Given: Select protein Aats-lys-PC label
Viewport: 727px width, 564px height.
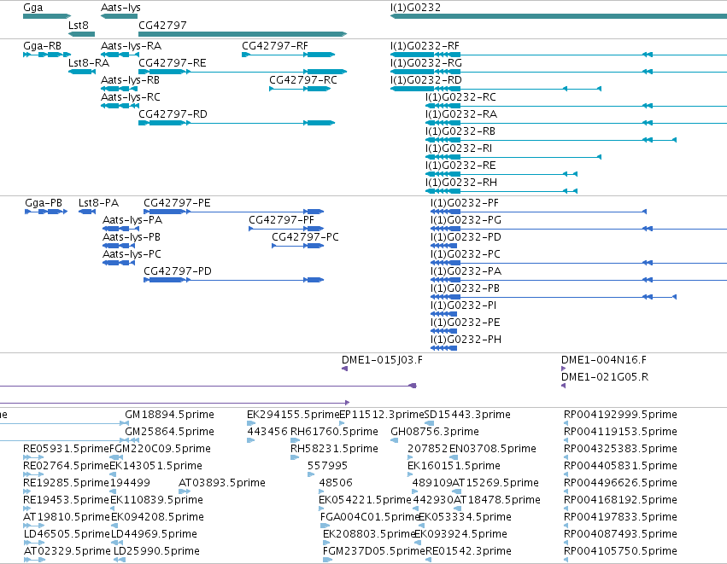Looking at the screenshot, I should 132,254.
